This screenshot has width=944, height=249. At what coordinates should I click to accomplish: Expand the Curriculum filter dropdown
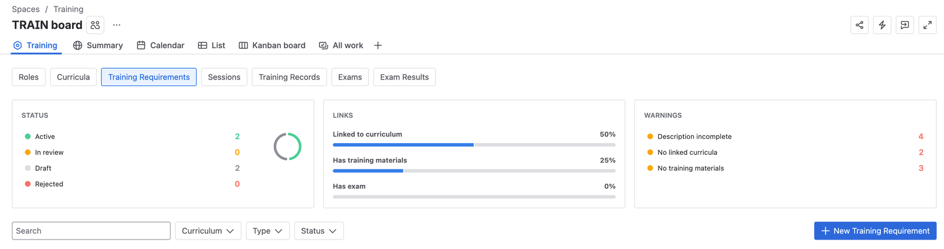coord(208,231)
